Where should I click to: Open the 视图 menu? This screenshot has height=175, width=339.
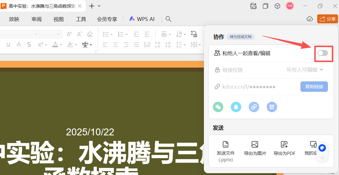point(58,19)
